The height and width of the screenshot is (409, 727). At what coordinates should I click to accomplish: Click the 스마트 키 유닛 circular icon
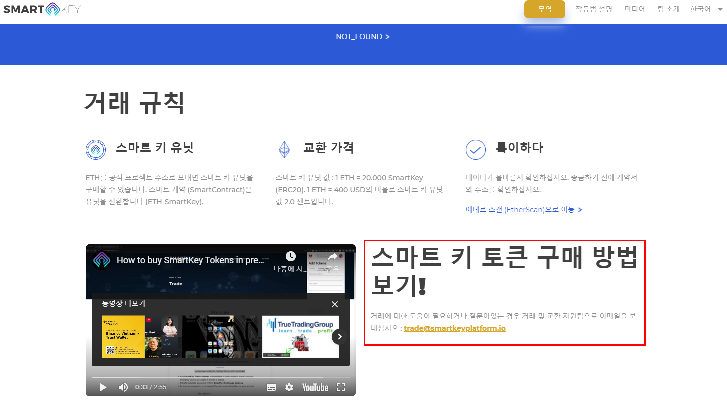tap(96, 149)
